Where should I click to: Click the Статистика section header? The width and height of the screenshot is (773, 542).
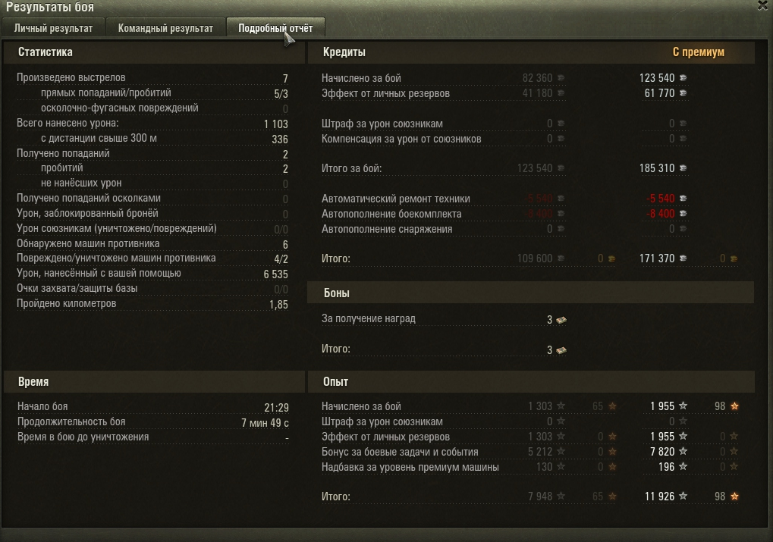tap(46, 52)
